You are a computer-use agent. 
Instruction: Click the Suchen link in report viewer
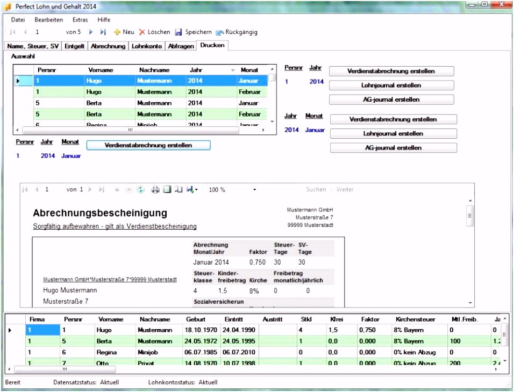316,189
